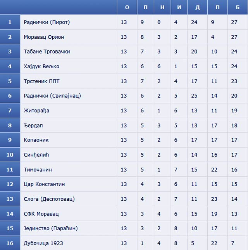Click the Раднички (Свилајнац) team name
Viewport: 248px width, 250px height.
point(52,96)
